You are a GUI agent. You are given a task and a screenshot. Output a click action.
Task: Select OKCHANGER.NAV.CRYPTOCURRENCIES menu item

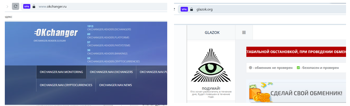click(x=66, y=85)
